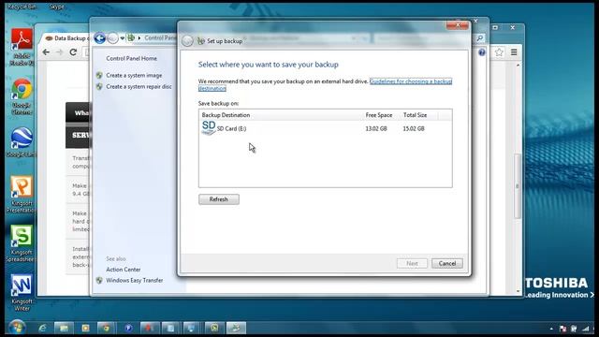Click the Control Panel help icon
The image size is (599, 337).
[482, 52]
